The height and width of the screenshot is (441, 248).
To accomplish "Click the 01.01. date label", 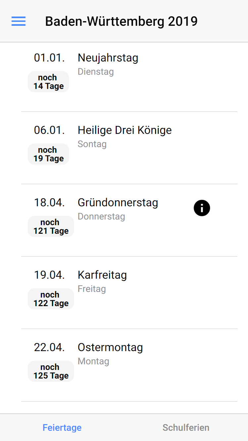I will click(49, 58).
